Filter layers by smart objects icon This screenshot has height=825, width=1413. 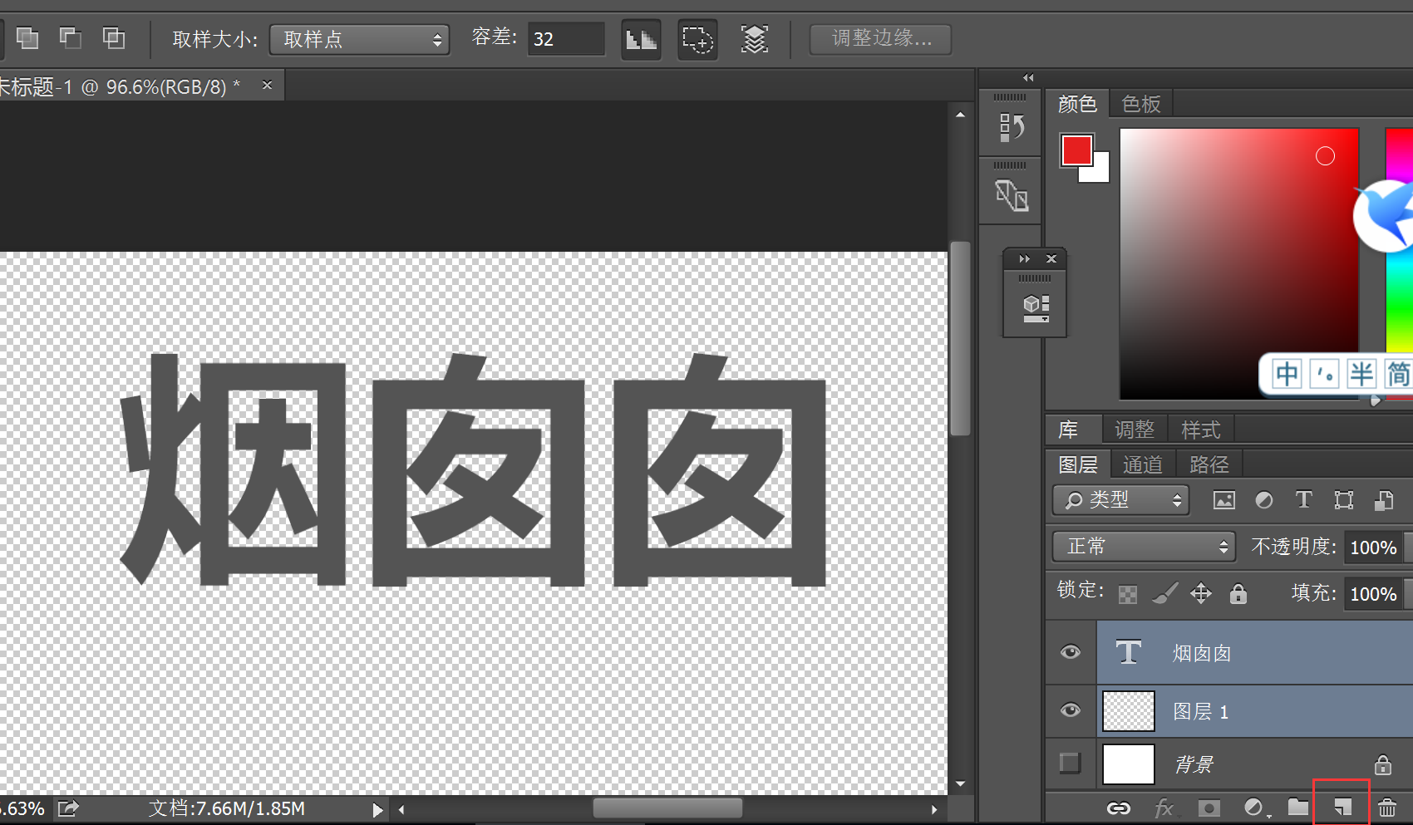click(1384, 500)
